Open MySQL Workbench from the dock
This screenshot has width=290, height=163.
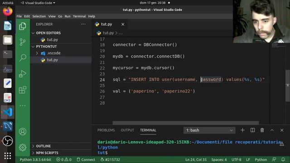click(x=8, y=126)
